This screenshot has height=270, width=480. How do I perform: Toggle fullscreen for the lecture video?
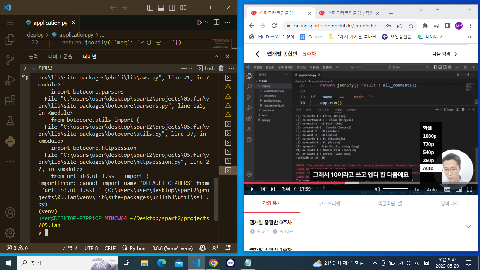pos(469,189)
